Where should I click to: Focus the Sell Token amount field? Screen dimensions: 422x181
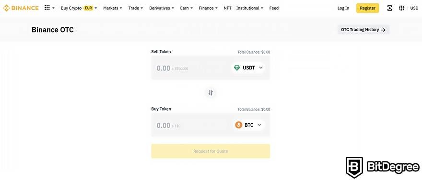(191, 68)
